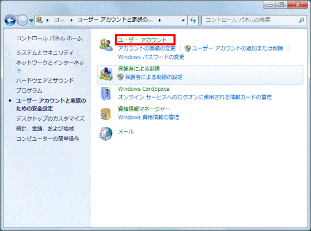Open システムとセキュリティ in sidebar

tap(45, 53)
